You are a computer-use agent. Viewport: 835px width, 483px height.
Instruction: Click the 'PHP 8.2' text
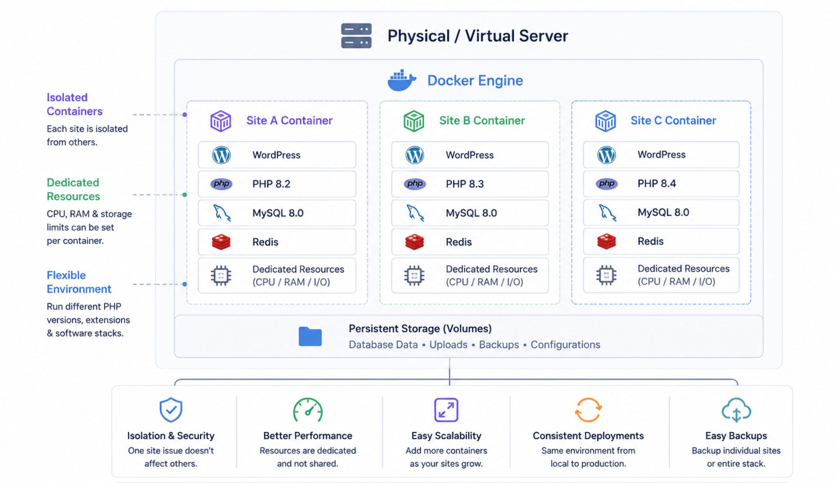pyautogui.click(x=271, y=184)
